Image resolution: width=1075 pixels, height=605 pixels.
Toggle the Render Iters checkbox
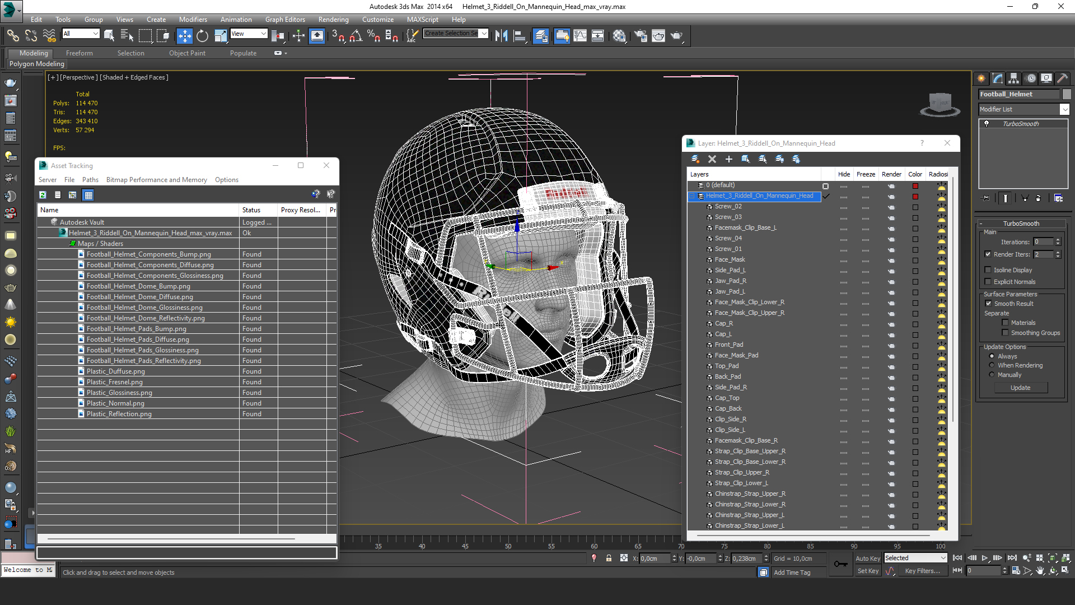988,254
